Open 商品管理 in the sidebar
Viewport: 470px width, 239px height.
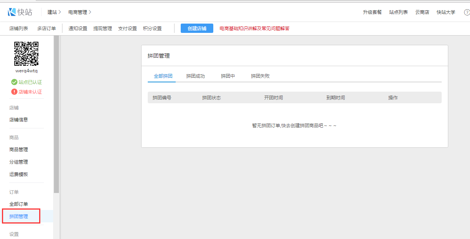tap(19, 150)
